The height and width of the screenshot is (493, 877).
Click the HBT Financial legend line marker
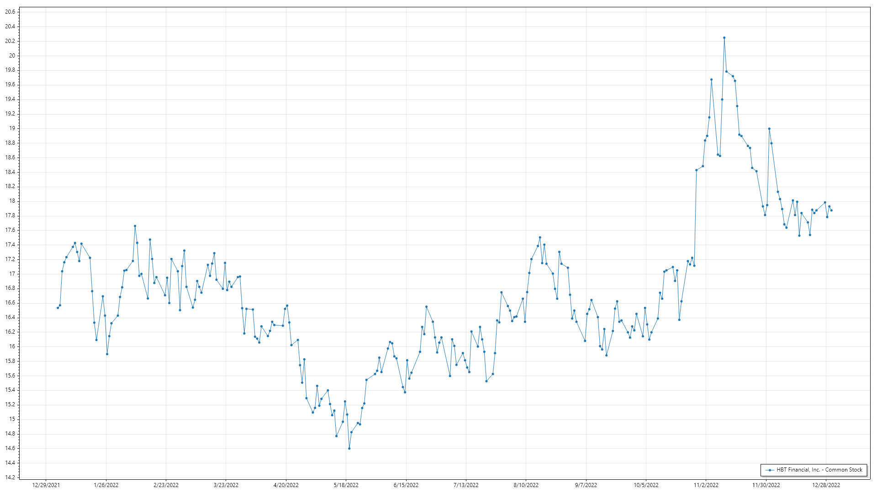point(770,470)
